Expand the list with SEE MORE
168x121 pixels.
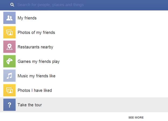coord(136,117)
